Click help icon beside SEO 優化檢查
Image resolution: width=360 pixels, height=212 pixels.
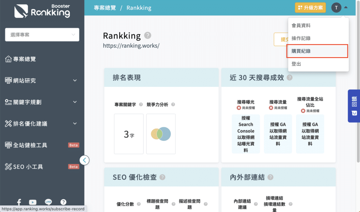coord(162,177)
